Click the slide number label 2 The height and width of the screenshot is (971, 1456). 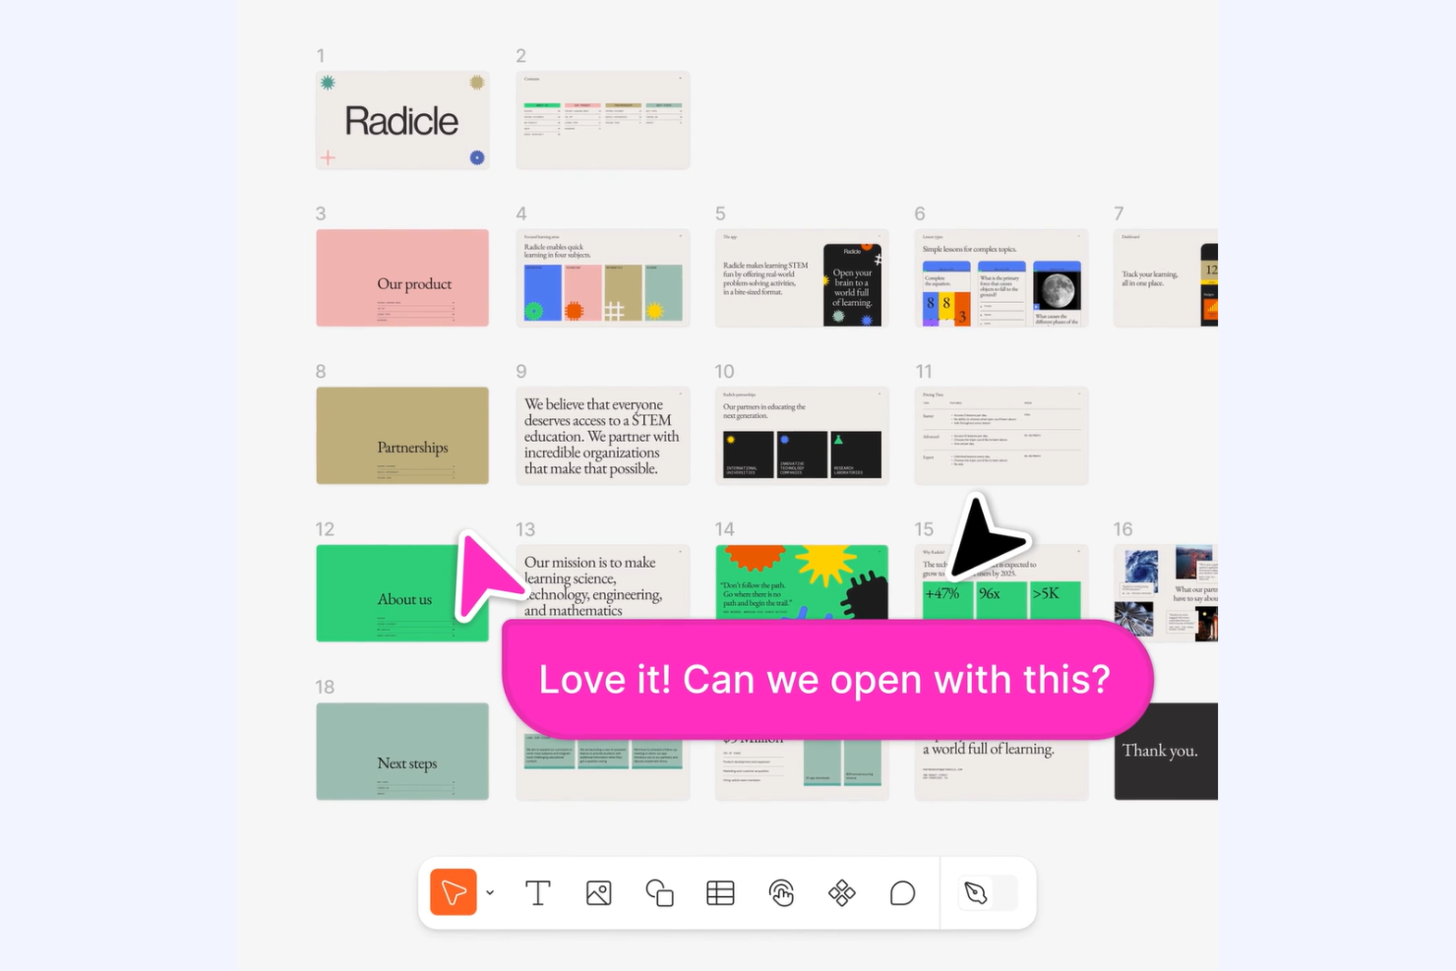[521, 56]
